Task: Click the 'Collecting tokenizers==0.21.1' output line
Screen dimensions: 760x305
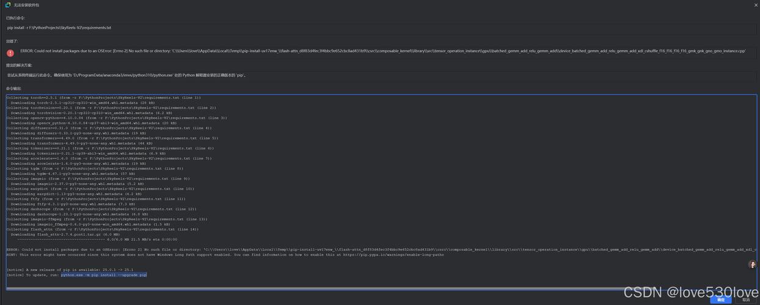Action: (110, 148)
